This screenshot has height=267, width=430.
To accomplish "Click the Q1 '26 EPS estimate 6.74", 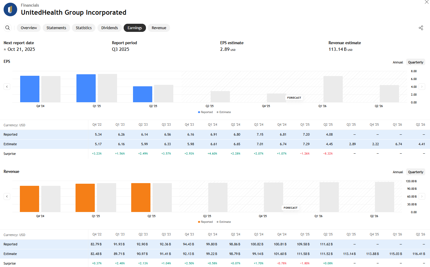I will tap(399, 144).
